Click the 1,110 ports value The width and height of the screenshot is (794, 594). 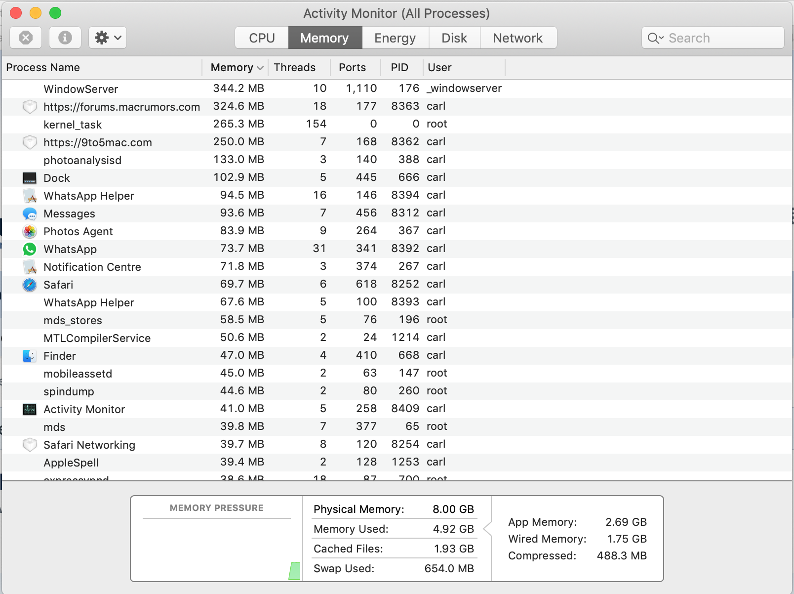361,88
